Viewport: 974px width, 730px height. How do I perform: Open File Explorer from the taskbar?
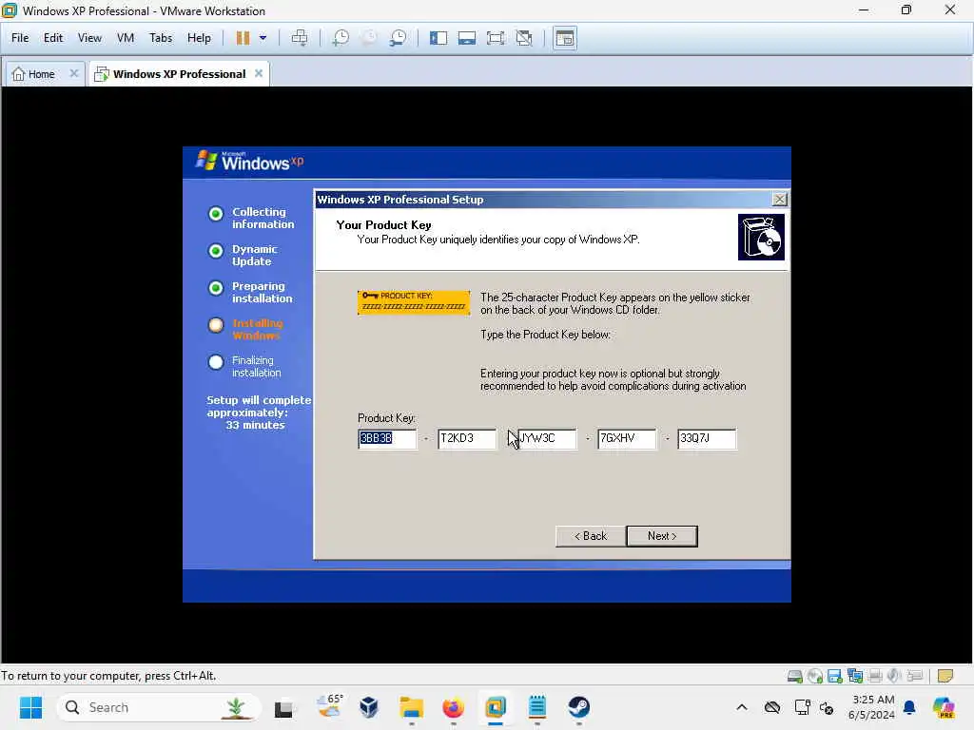click(x=411, y=707)
